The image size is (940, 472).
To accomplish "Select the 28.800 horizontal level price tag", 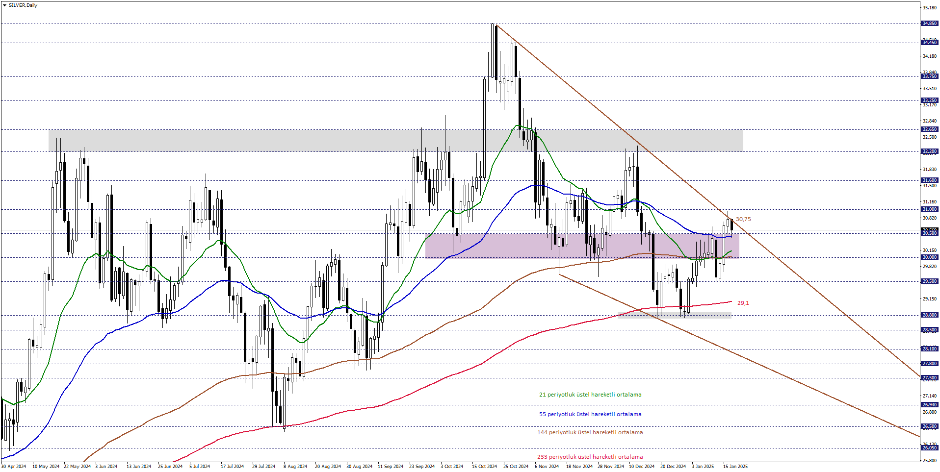I will coord(930,315).
